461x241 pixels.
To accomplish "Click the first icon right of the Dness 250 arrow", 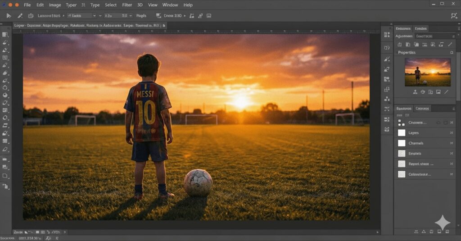I will point(192,16).
